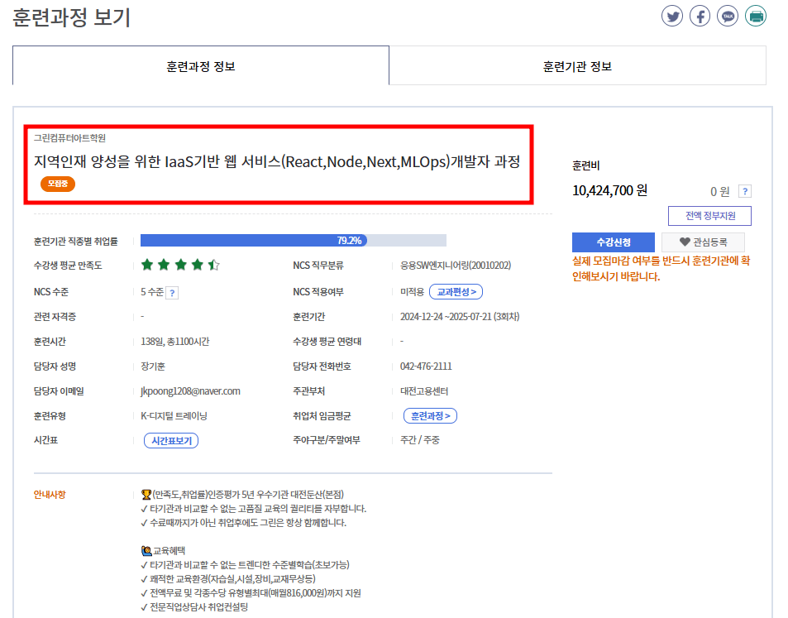
Task: Print the page using the printer icon
Action: (x=755, y=16)
